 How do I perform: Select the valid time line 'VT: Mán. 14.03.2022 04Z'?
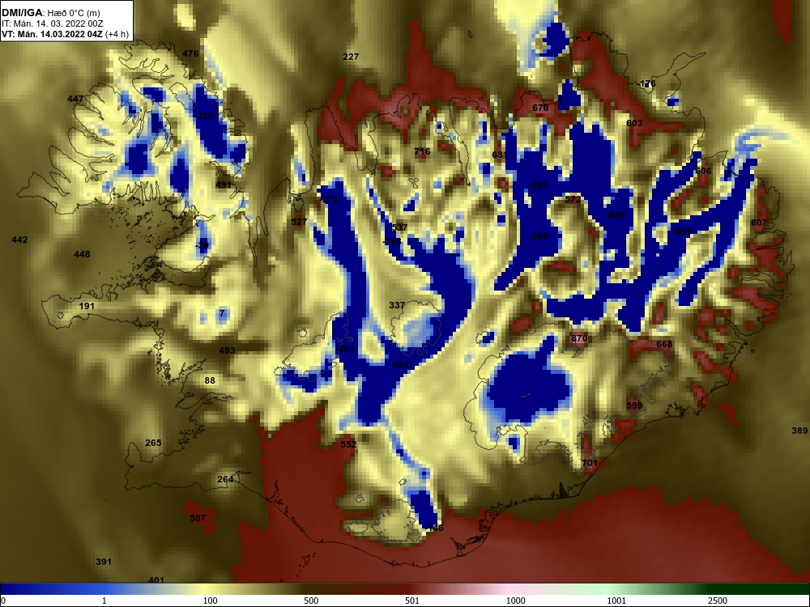pyautogui.click(x=53, y=35)
